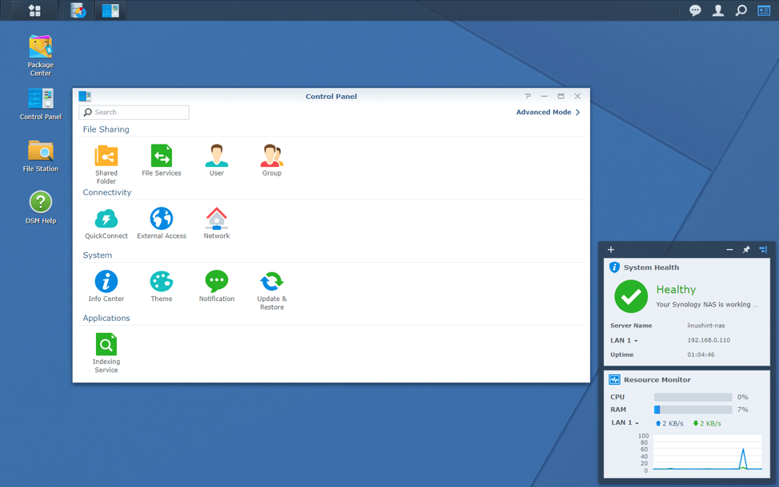Open the user options person icon
The width and height of the screenshot is (779, 487).
click(x=718, y=10)
